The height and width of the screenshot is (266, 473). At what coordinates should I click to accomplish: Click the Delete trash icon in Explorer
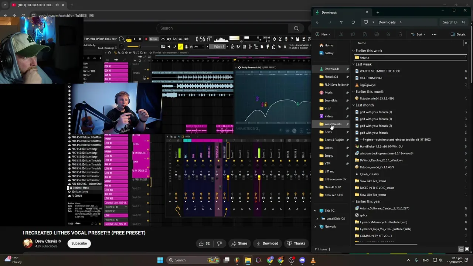click(x=400, y=34)
